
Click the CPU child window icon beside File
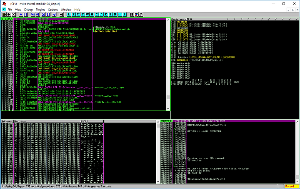(x=4, y=9)
